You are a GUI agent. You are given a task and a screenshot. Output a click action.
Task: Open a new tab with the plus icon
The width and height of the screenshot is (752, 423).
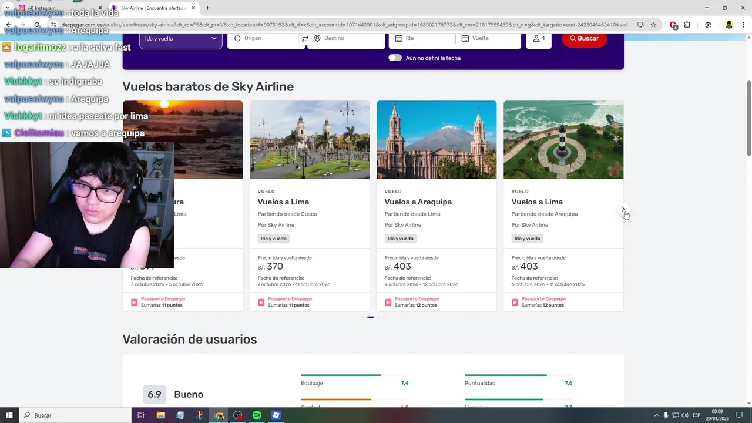point(207,8)
